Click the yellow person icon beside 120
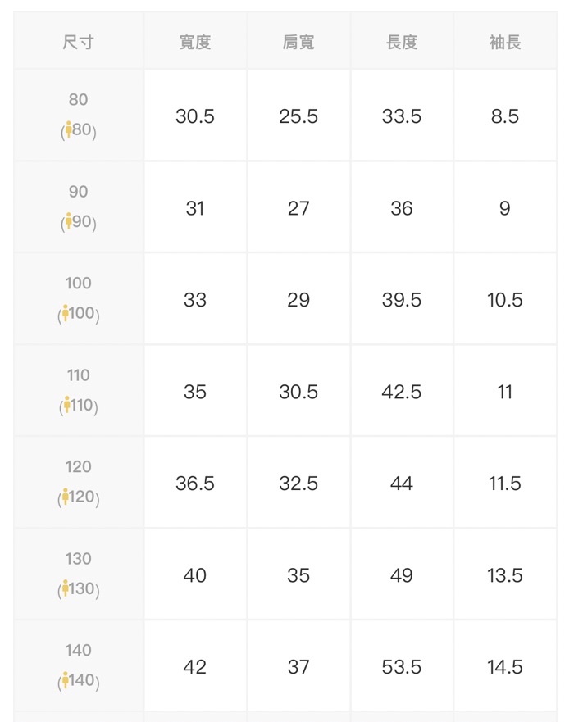 tap(66, 497)
